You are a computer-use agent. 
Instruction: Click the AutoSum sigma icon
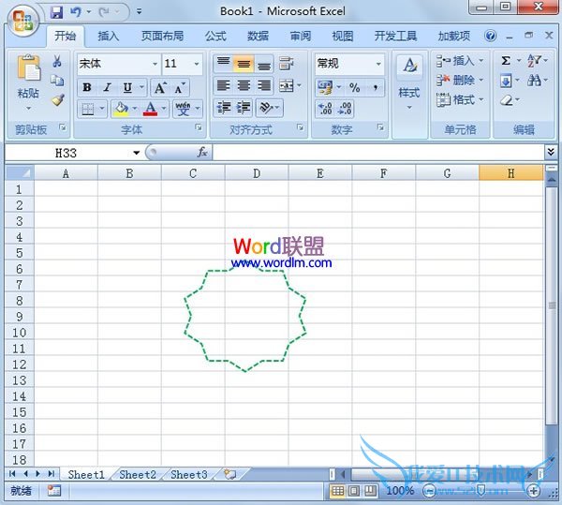(506, 61)
